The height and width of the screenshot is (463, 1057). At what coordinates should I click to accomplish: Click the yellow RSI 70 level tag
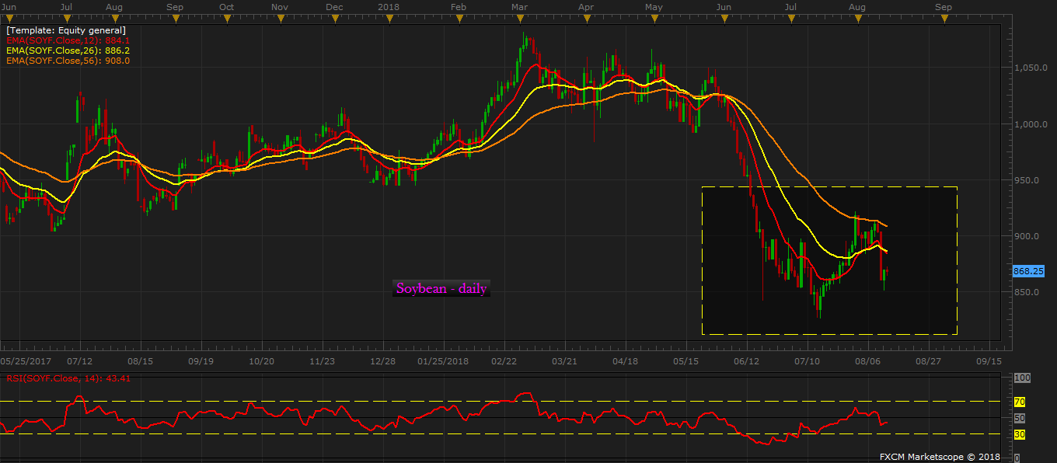[1020, 402]
